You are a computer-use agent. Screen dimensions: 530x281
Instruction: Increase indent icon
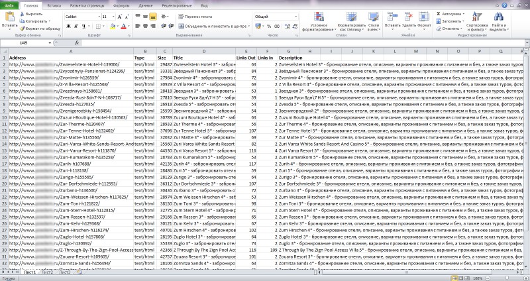[171, 26]
